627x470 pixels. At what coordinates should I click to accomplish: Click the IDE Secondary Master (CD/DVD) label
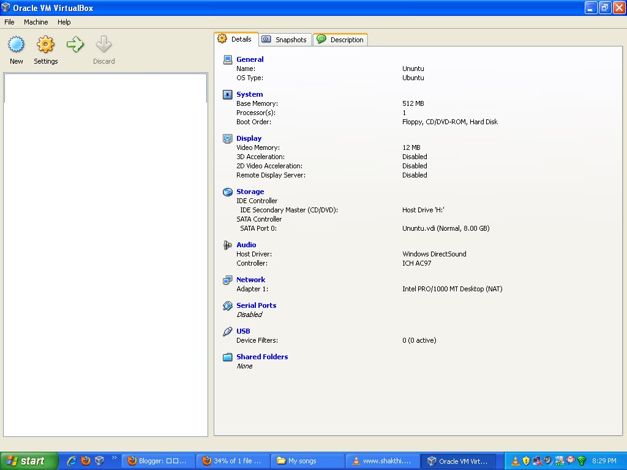click(x=289, y=210)
